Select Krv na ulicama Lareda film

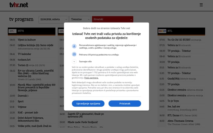36,73
